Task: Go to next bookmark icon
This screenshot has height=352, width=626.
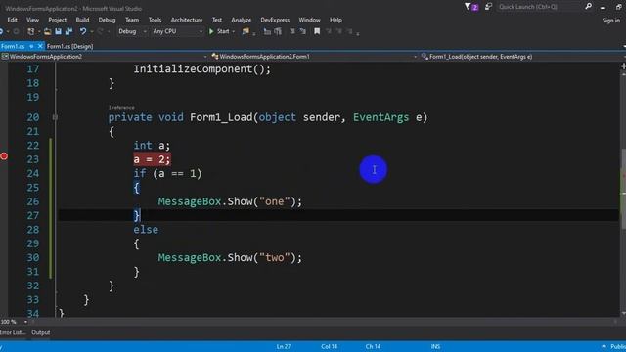Action: pos(339,31)
